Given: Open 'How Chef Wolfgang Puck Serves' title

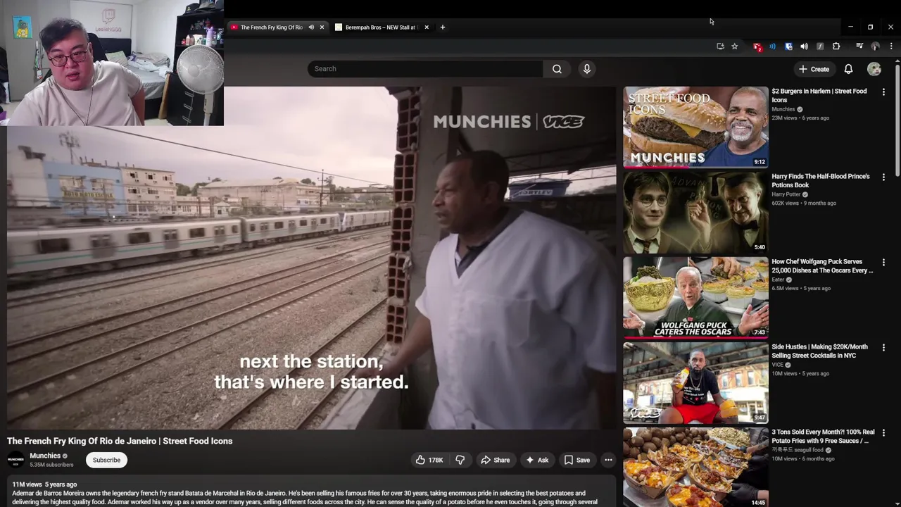Looking at the screenshot, I should click(x=822, y=266).
